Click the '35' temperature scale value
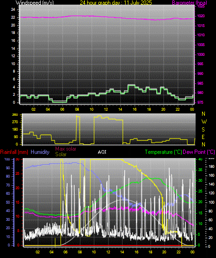Viewport: 216px width, 258px height. pos(200,170)
